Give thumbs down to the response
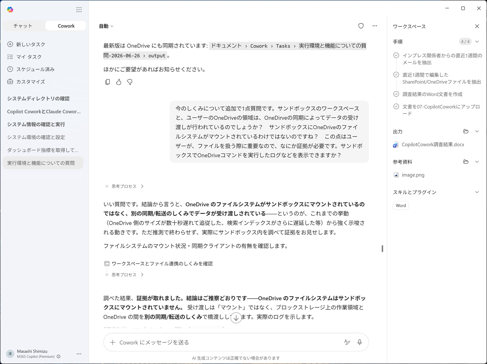This screenshot has height=364, width=487. point(130,82)
